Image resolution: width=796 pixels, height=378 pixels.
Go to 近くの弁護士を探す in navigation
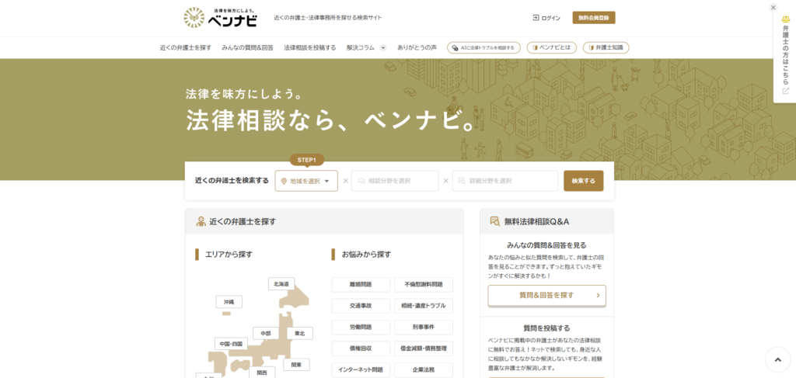coord(185,47)
